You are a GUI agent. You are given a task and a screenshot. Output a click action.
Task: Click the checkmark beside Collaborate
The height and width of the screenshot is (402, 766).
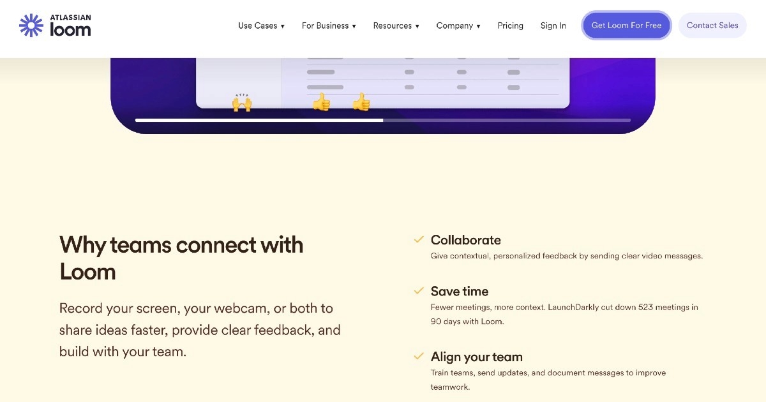coord(419,240)
